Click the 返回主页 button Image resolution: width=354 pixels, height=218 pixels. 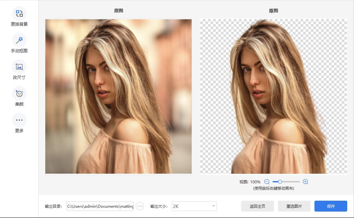click(x=257, y=206)
